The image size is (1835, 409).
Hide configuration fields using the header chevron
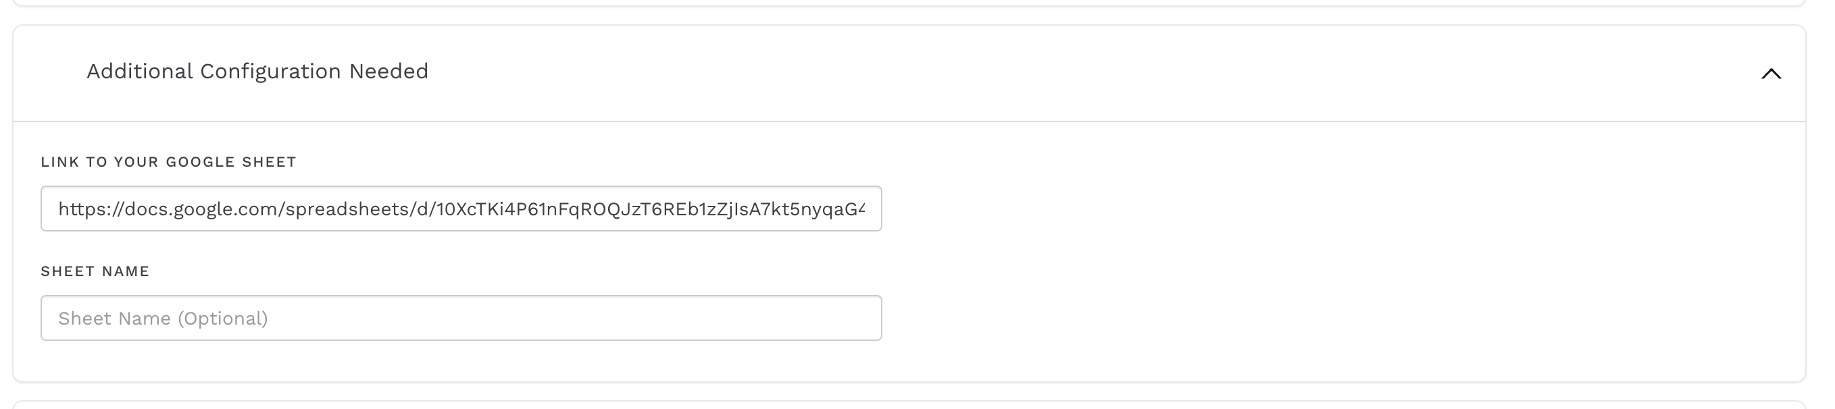tap(1771, 74)
